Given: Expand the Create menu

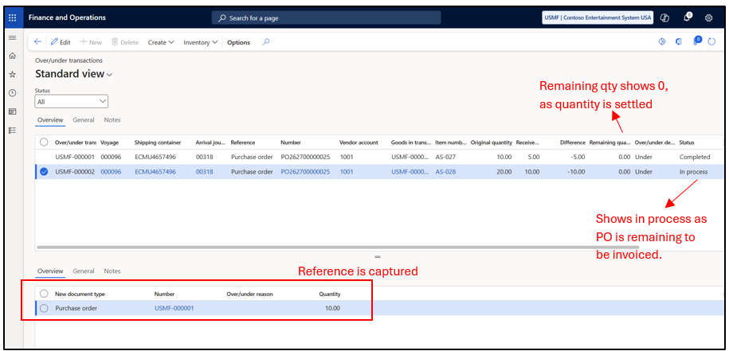Looking at the screenshot, I should pyautogui.click(x=161, y=42).
